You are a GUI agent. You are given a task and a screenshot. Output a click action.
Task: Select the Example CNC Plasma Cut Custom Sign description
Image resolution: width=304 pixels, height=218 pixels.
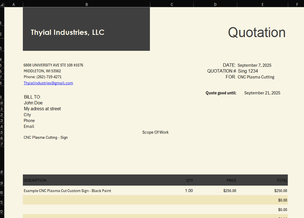tap(67, 191)
